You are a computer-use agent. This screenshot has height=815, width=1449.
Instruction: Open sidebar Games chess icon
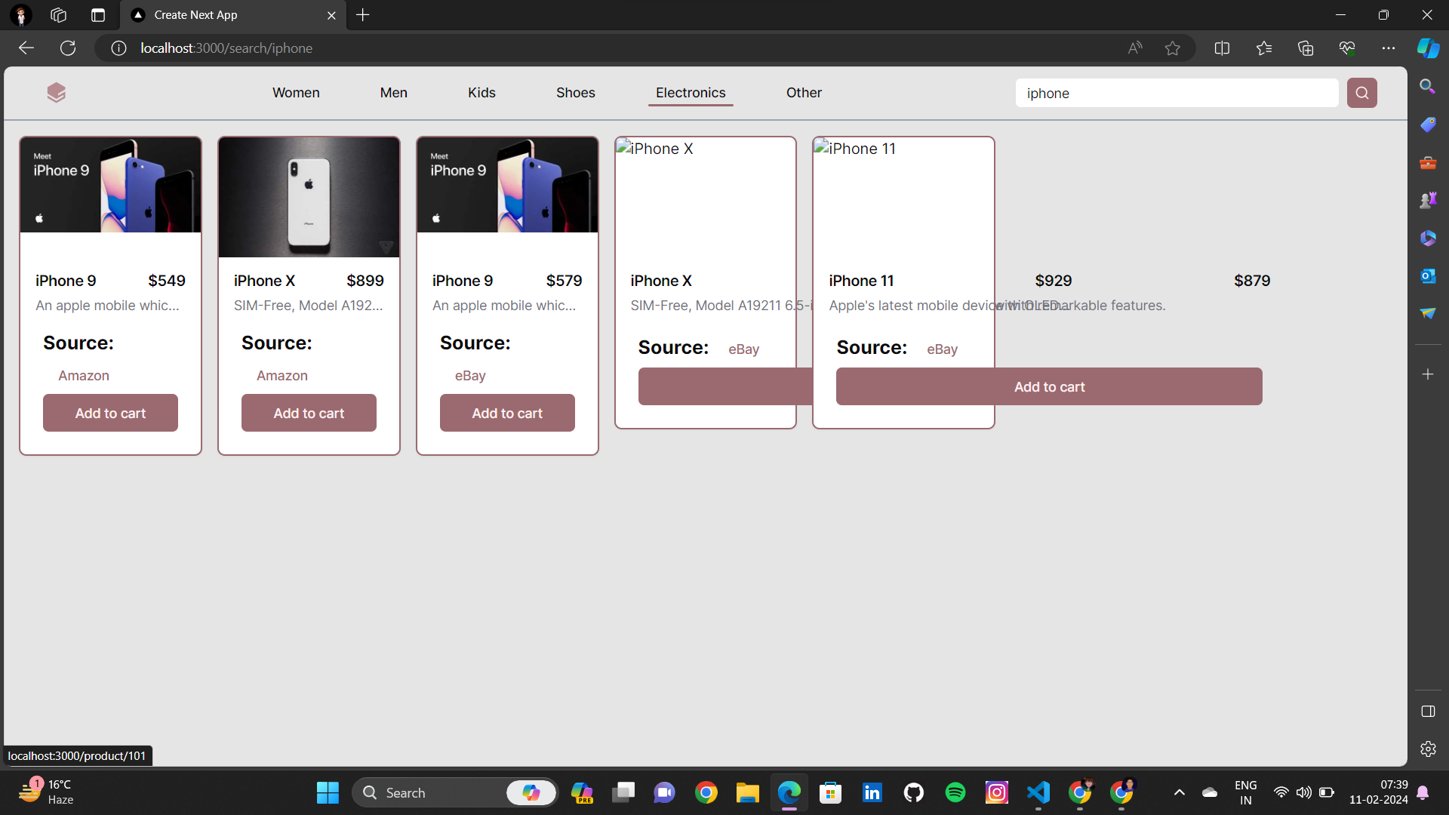[x=1427, y=200]
